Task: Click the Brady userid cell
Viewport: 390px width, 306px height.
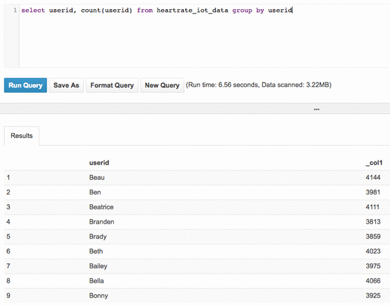Action: (x=97, y=237)
